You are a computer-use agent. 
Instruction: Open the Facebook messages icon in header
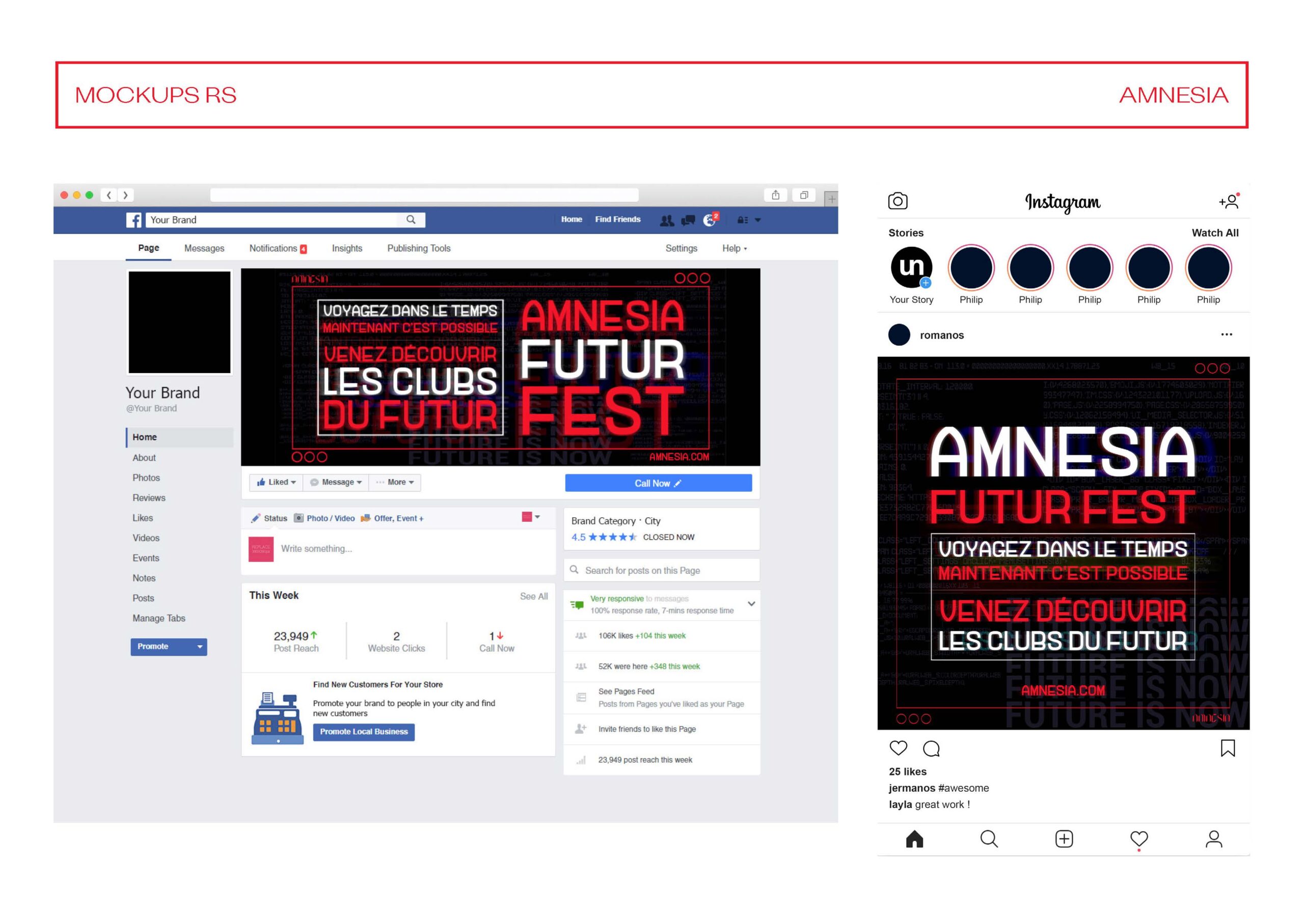688,220
